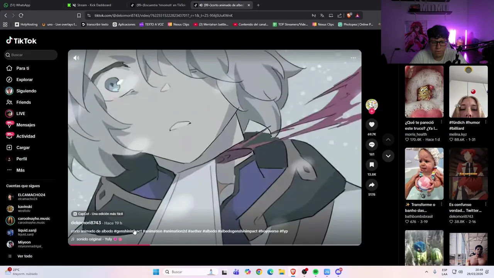Open File Explorer from the taskbar
The width and height of the screenshot is (494, 278).
click(x=281, y=272)
